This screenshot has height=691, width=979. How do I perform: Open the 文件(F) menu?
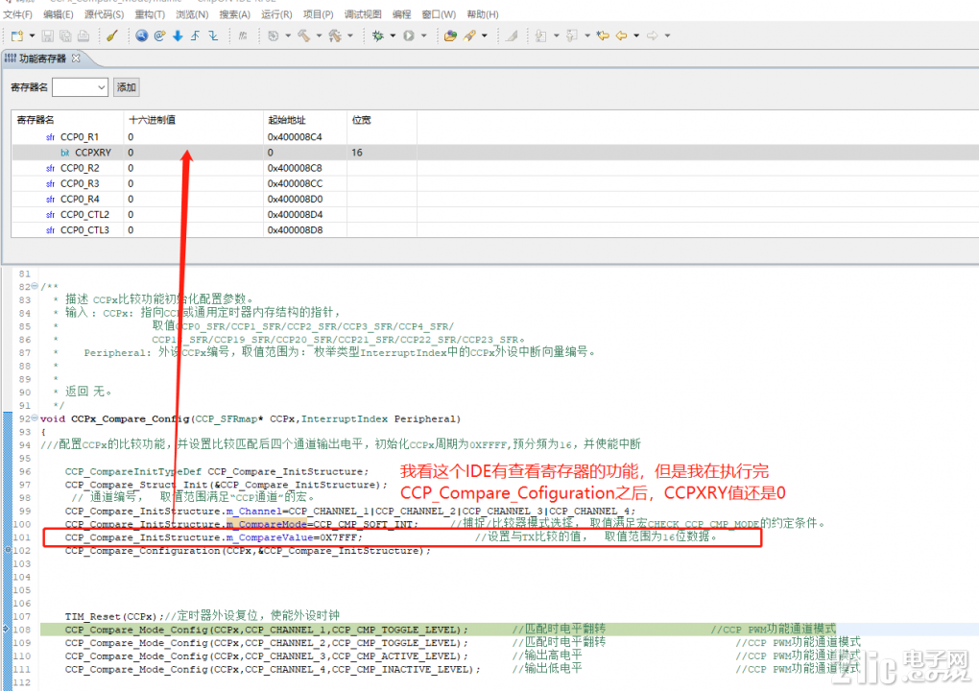click(17, 14)
